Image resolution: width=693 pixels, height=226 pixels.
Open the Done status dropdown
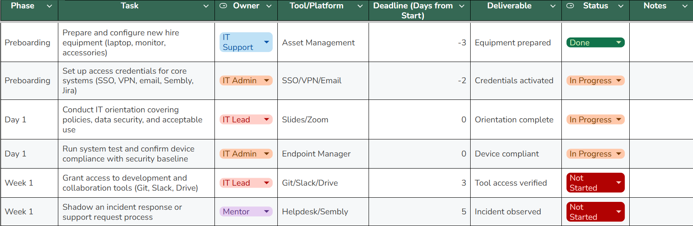pyautogui.click(x=618, y=42)
